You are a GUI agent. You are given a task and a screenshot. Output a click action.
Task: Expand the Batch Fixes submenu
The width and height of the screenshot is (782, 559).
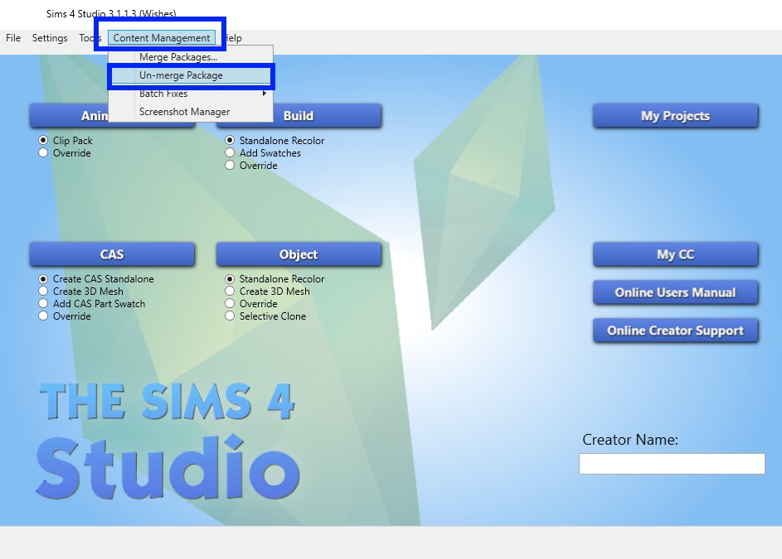163,94
